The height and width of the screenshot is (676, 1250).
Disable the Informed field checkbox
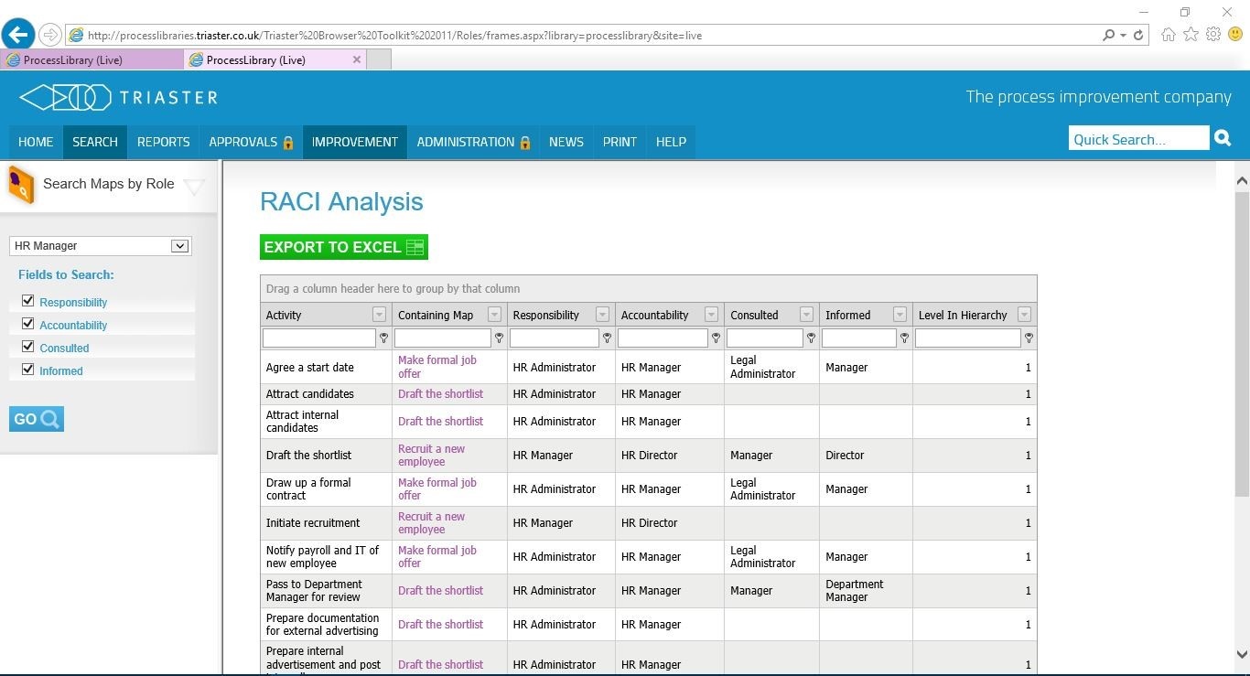tap(28, 369)
